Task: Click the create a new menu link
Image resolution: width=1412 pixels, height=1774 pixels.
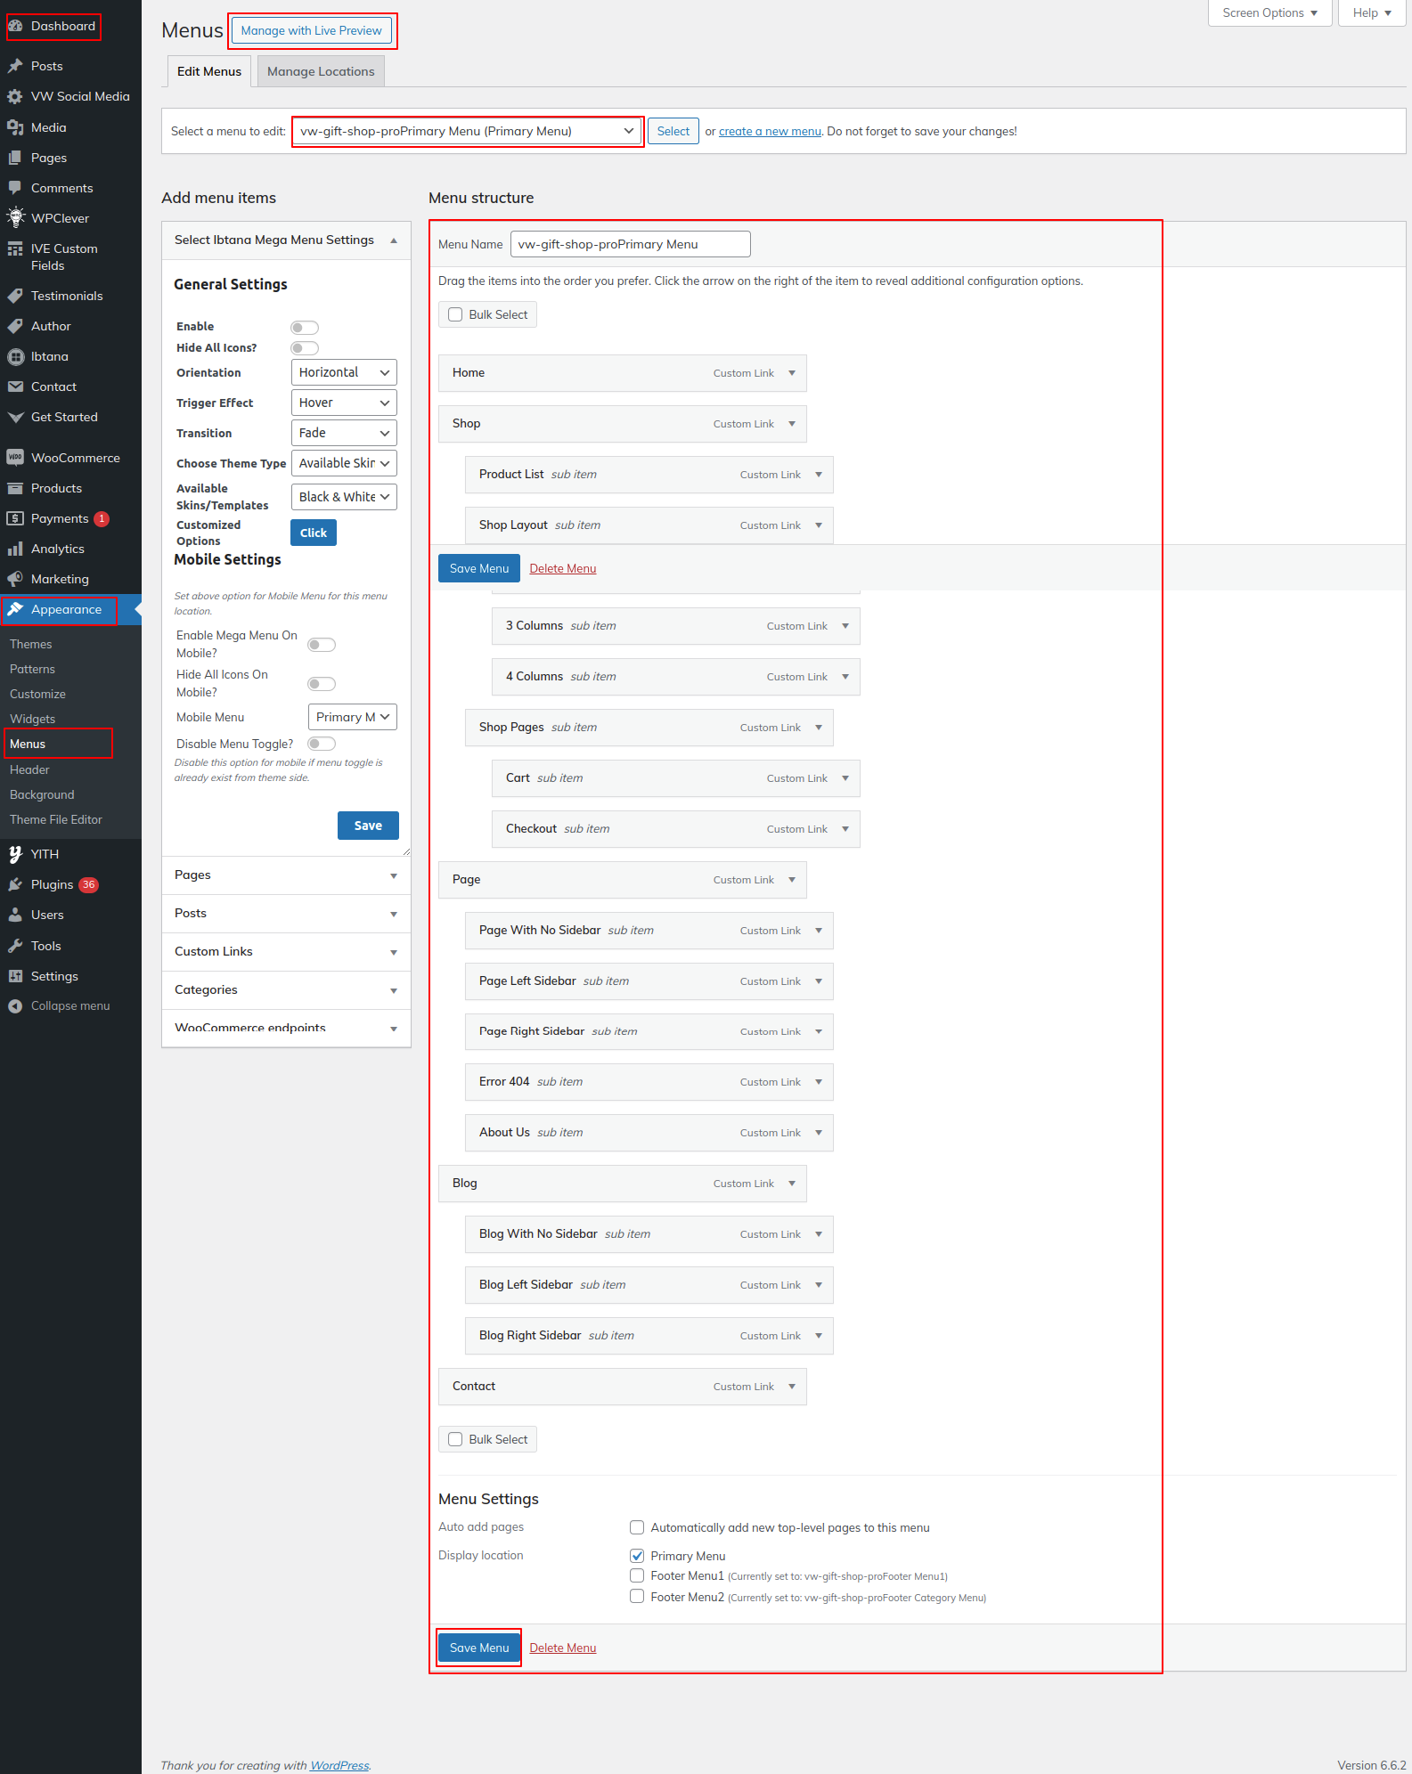Action: click(770, 131)
